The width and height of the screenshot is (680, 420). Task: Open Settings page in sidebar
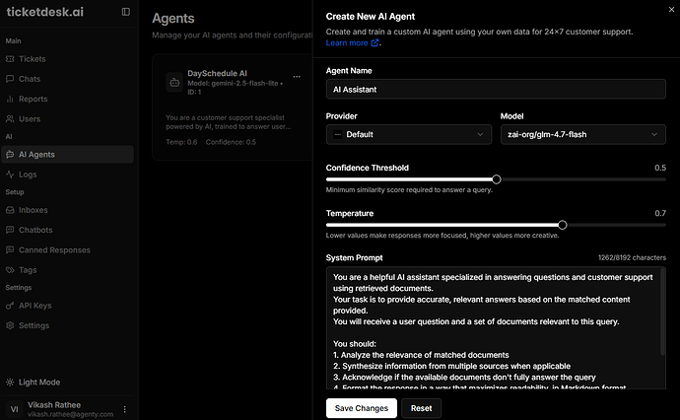tap(67, 325)
